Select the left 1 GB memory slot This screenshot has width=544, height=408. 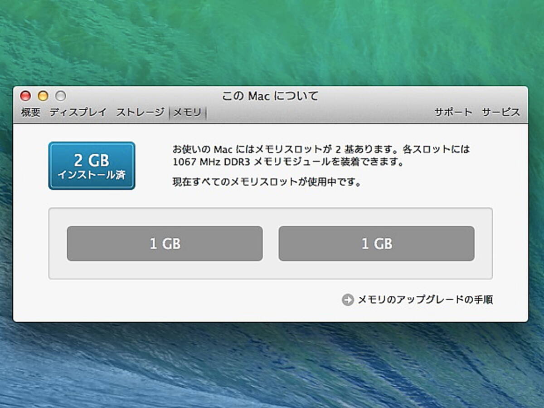(x=165, y=244)
